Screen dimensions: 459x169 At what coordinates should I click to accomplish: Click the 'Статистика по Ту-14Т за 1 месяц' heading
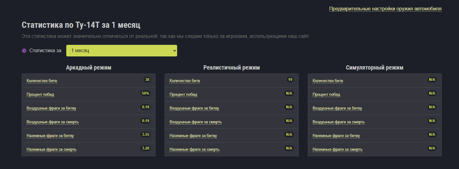click(x=81, y=25)
